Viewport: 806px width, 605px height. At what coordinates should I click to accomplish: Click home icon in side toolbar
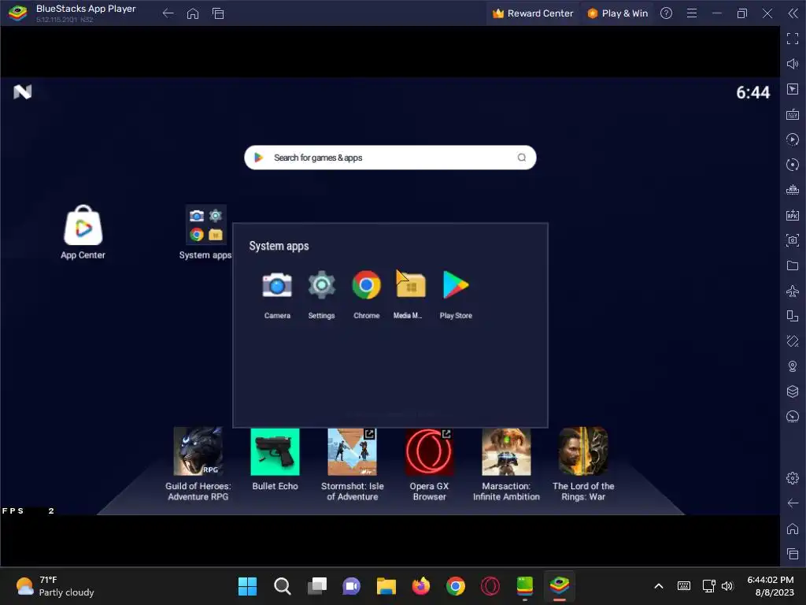(793, 529)
